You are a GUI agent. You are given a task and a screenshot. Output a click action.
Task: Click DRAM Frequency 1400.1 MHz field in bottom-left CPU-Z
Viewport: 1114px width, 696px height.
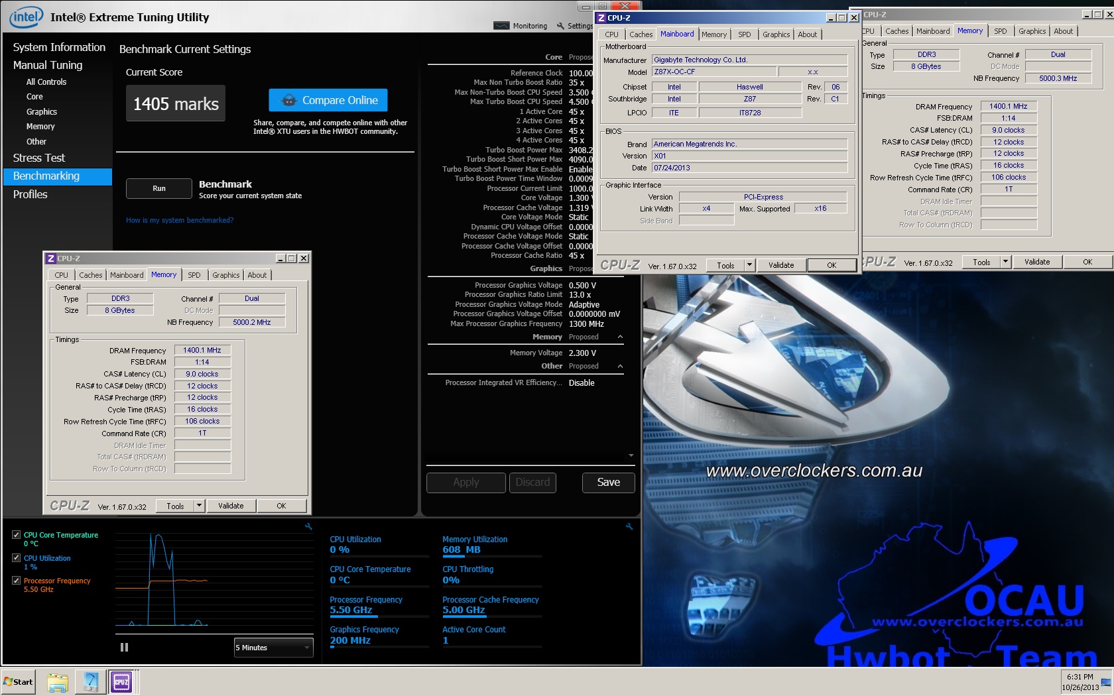click(202, 350)
